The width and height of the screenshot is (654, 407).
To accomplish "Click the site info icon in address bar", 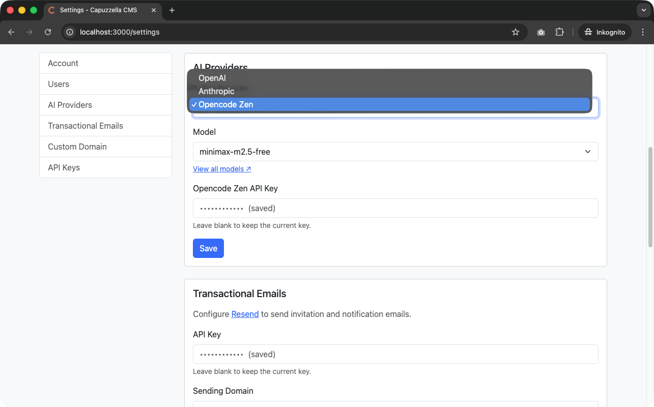I will pyautogui.click(x=70, y=32).
